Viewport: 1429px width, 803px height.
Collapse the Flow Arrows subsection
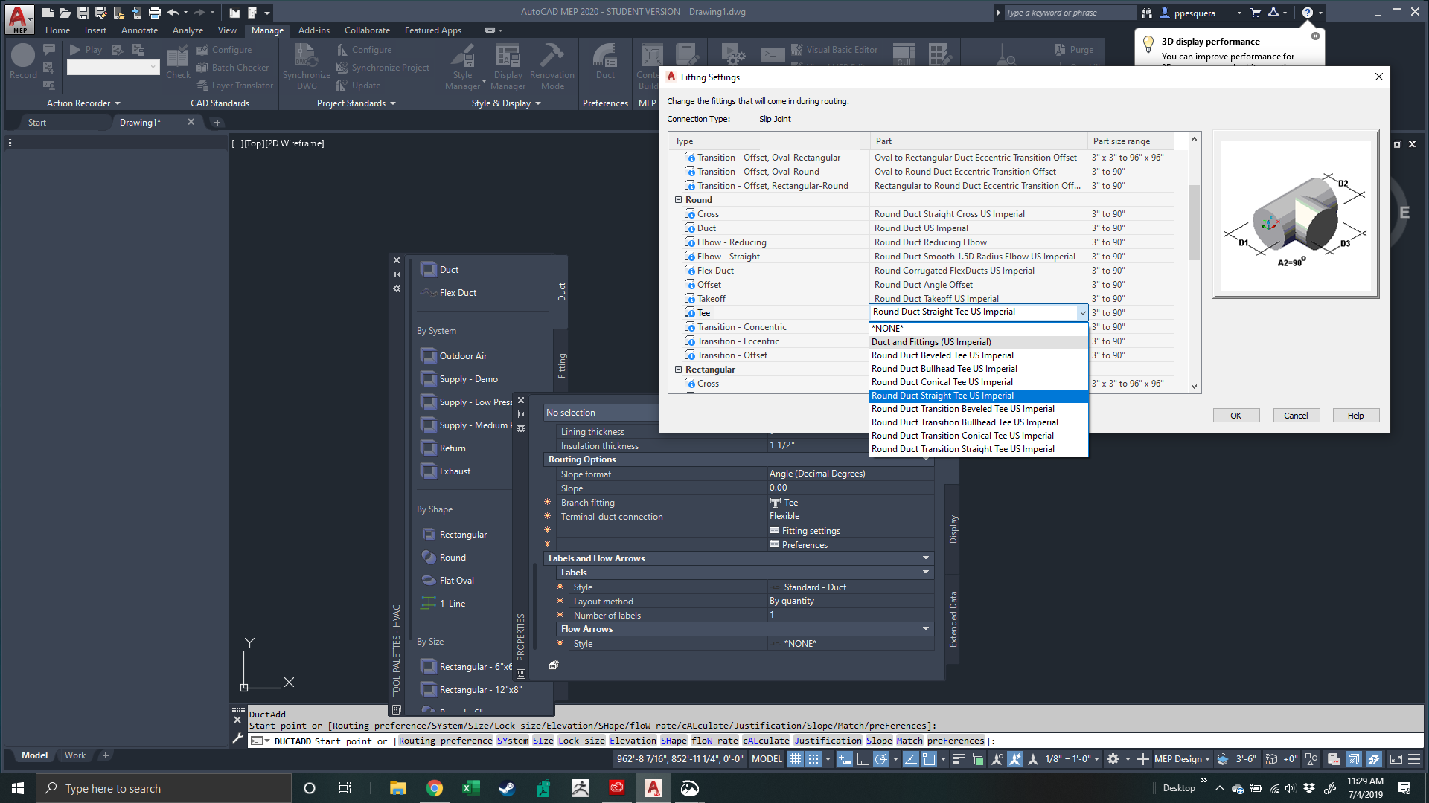[x=926, y=628]
